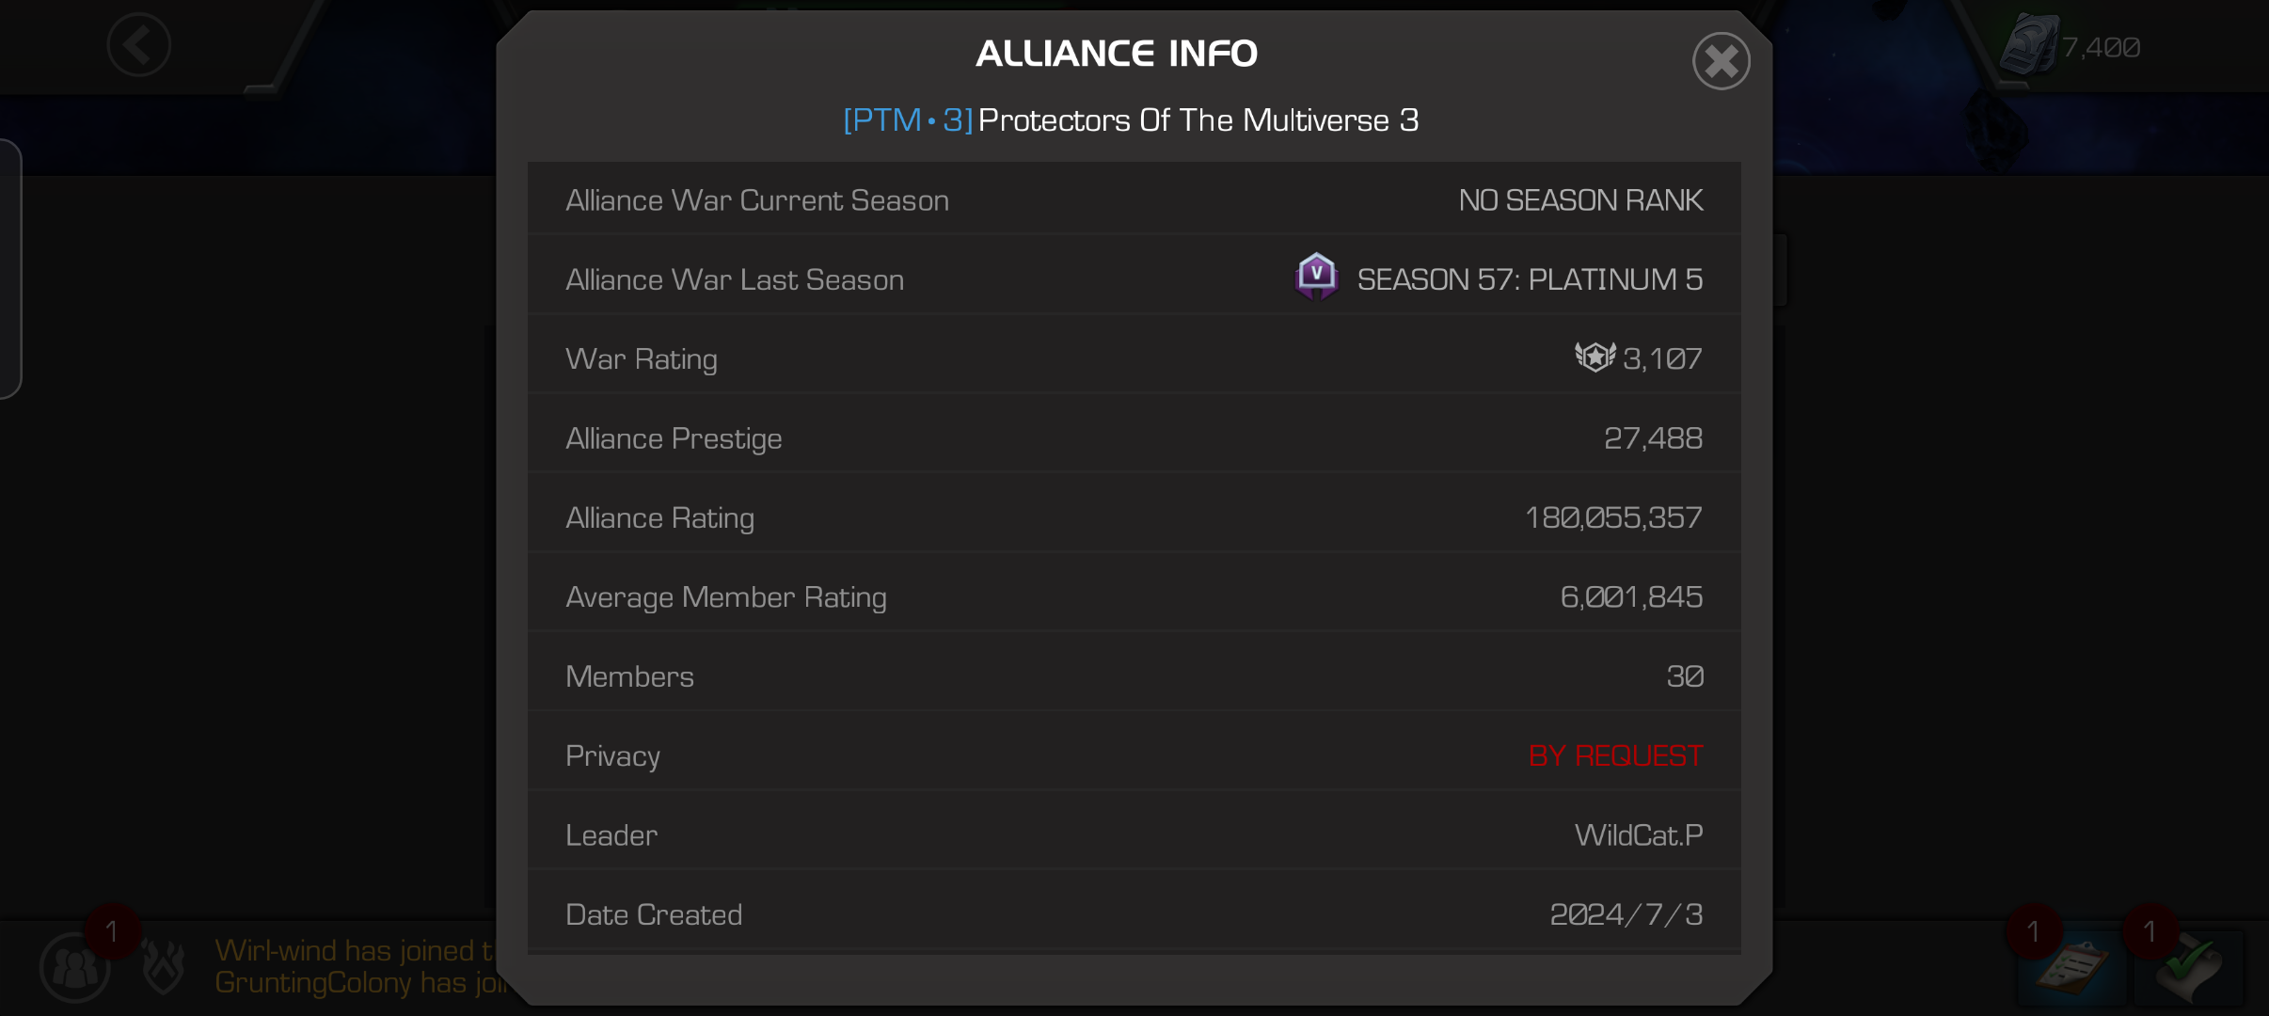Viewport: 2269px width, 1016px height.
Task: Go back with the arrow icon
Action: tap(138, 44)
